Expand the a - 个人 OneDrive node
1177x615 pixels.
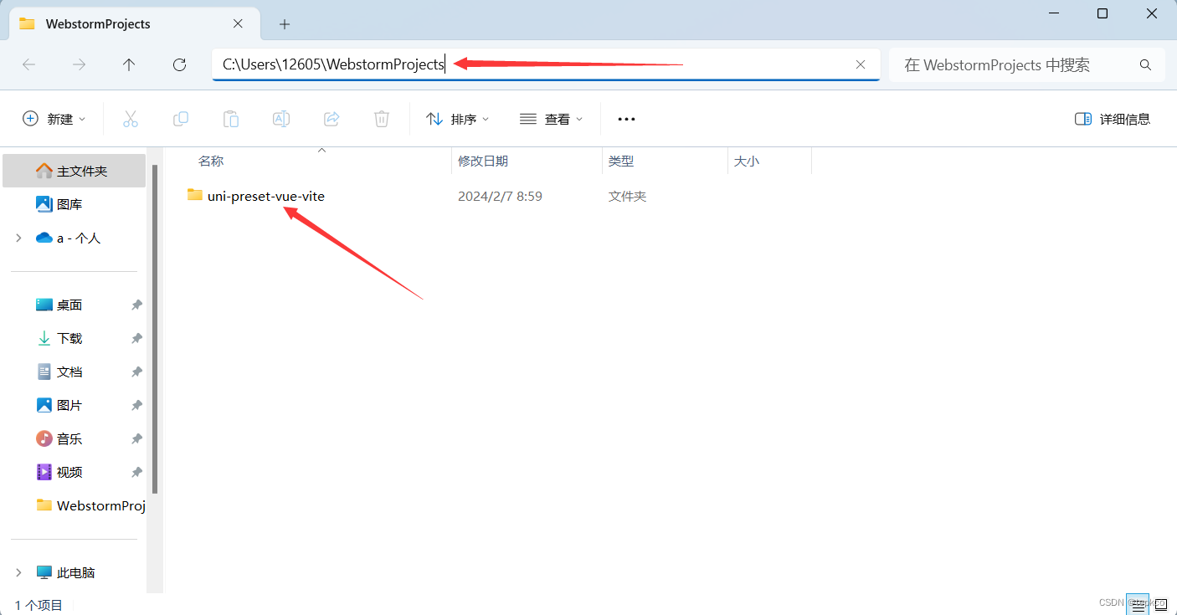click(x=18, y=238)
